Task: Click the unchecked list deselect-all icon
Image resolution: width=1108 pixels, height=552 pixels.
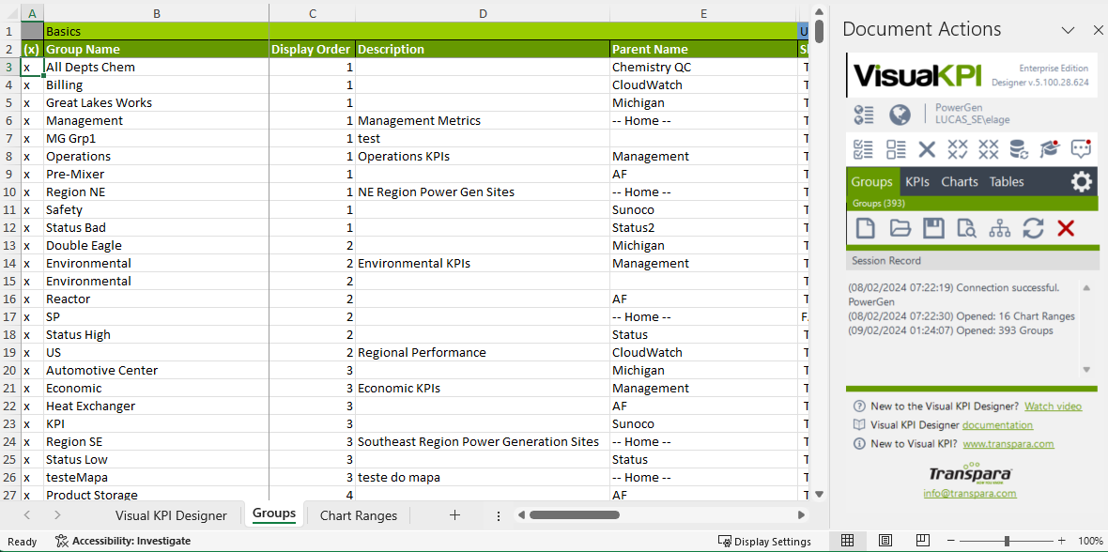Action: point(896,148)
